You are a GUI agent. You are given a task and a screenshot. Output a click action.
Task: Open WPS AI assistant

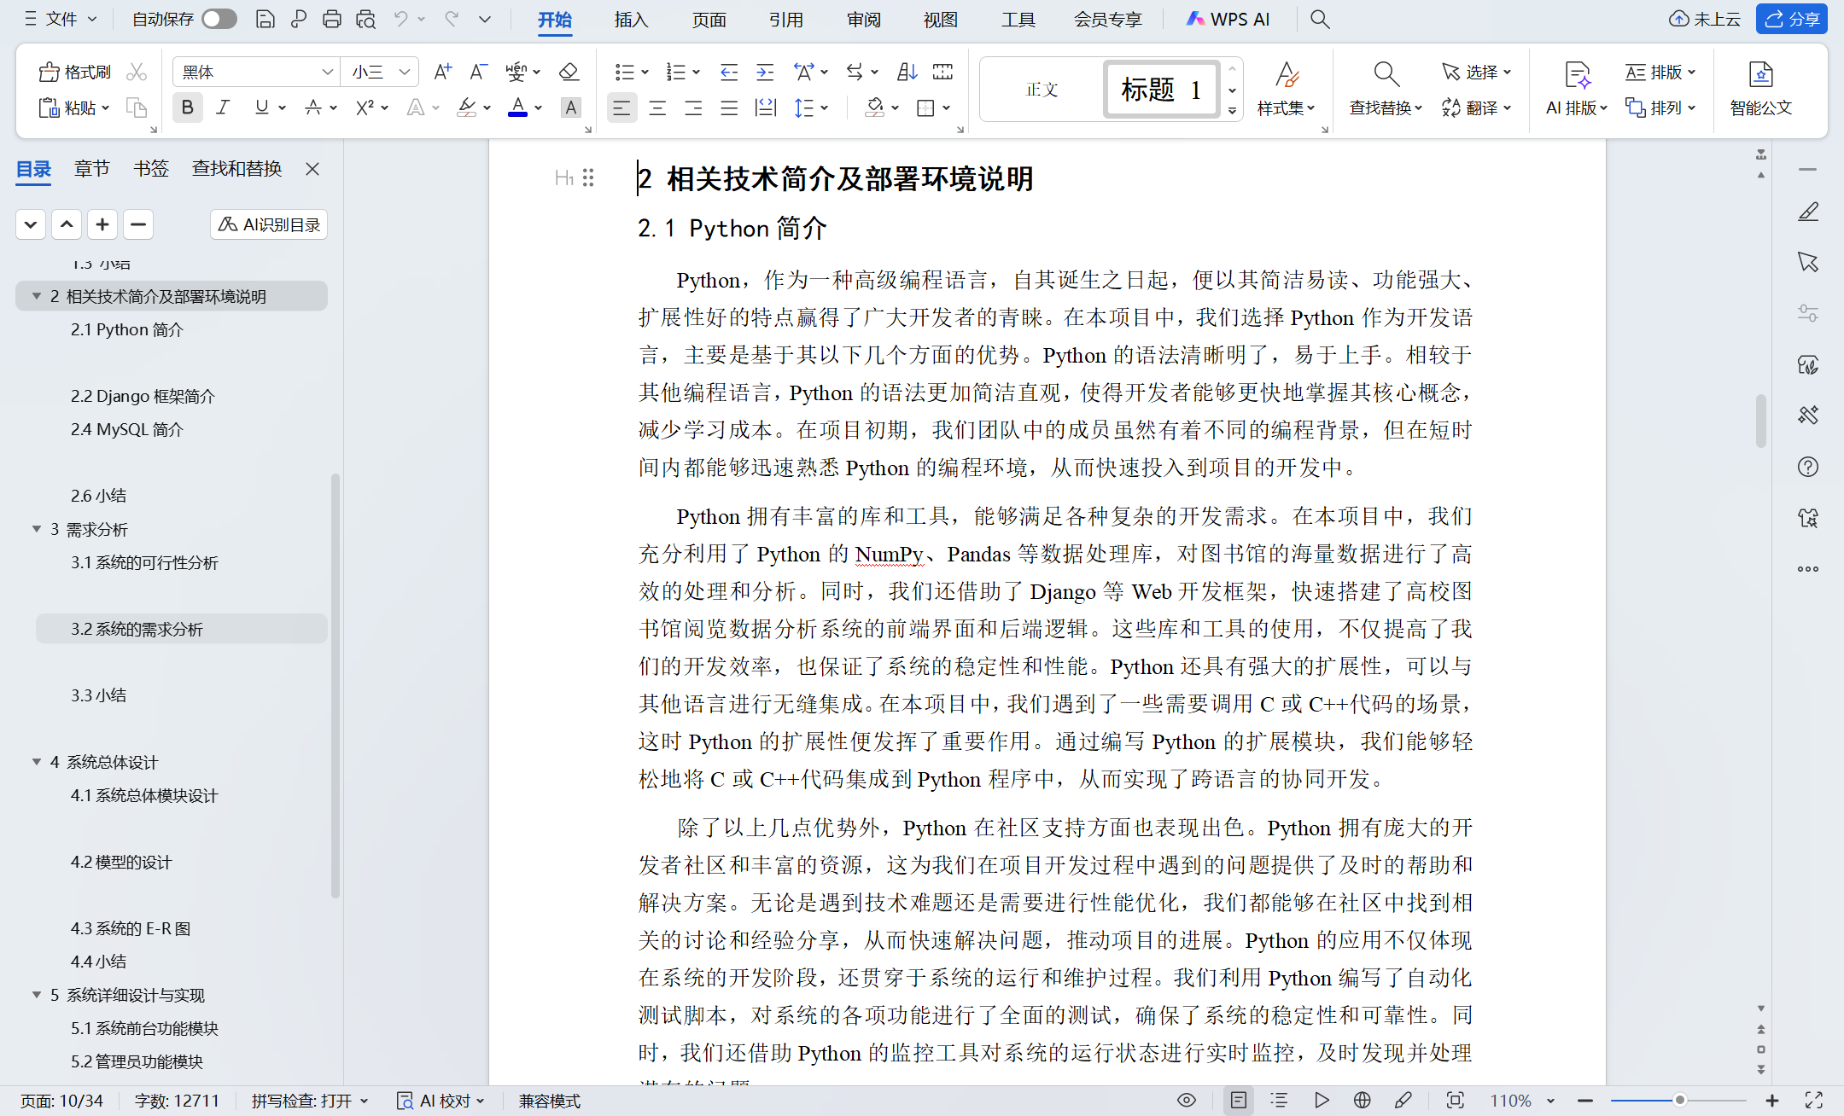coord(1228,19)
